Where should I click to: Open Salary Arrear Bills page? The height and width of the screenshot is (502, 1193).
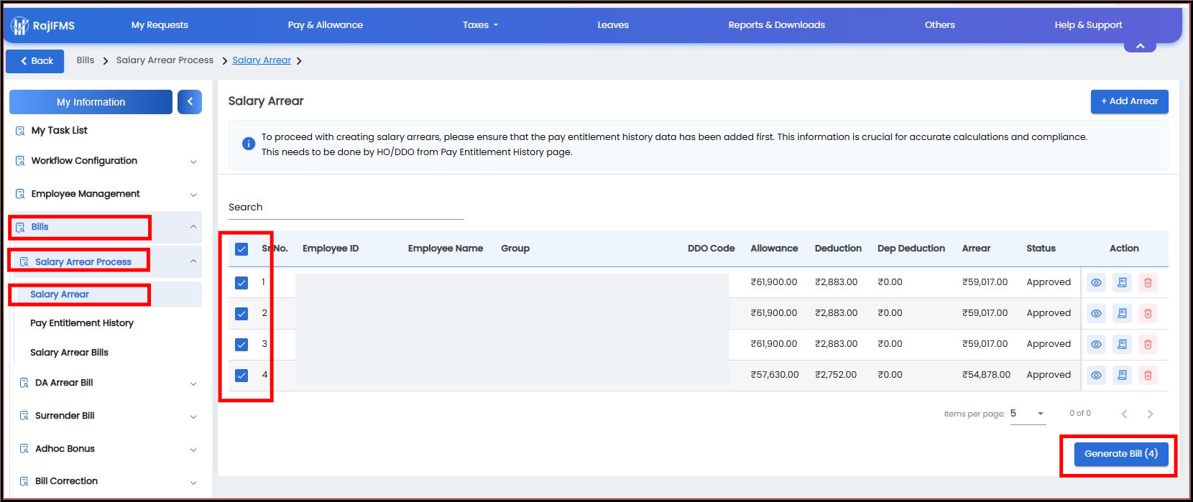point(69,353)
